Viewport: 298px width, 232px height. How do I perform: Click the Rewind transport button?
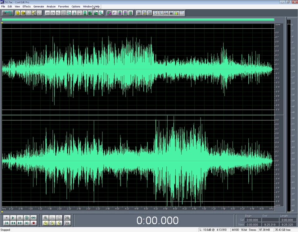13,223
